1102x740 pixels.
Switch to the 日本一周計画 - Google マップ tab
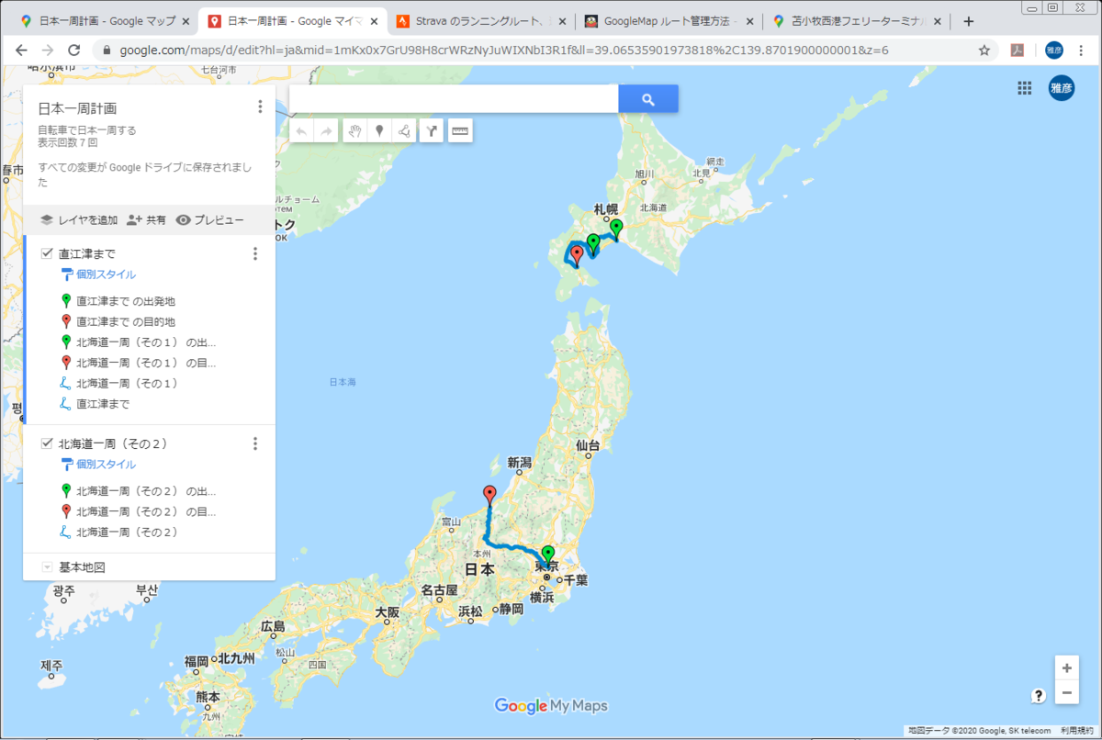click(x=106, y=21)
